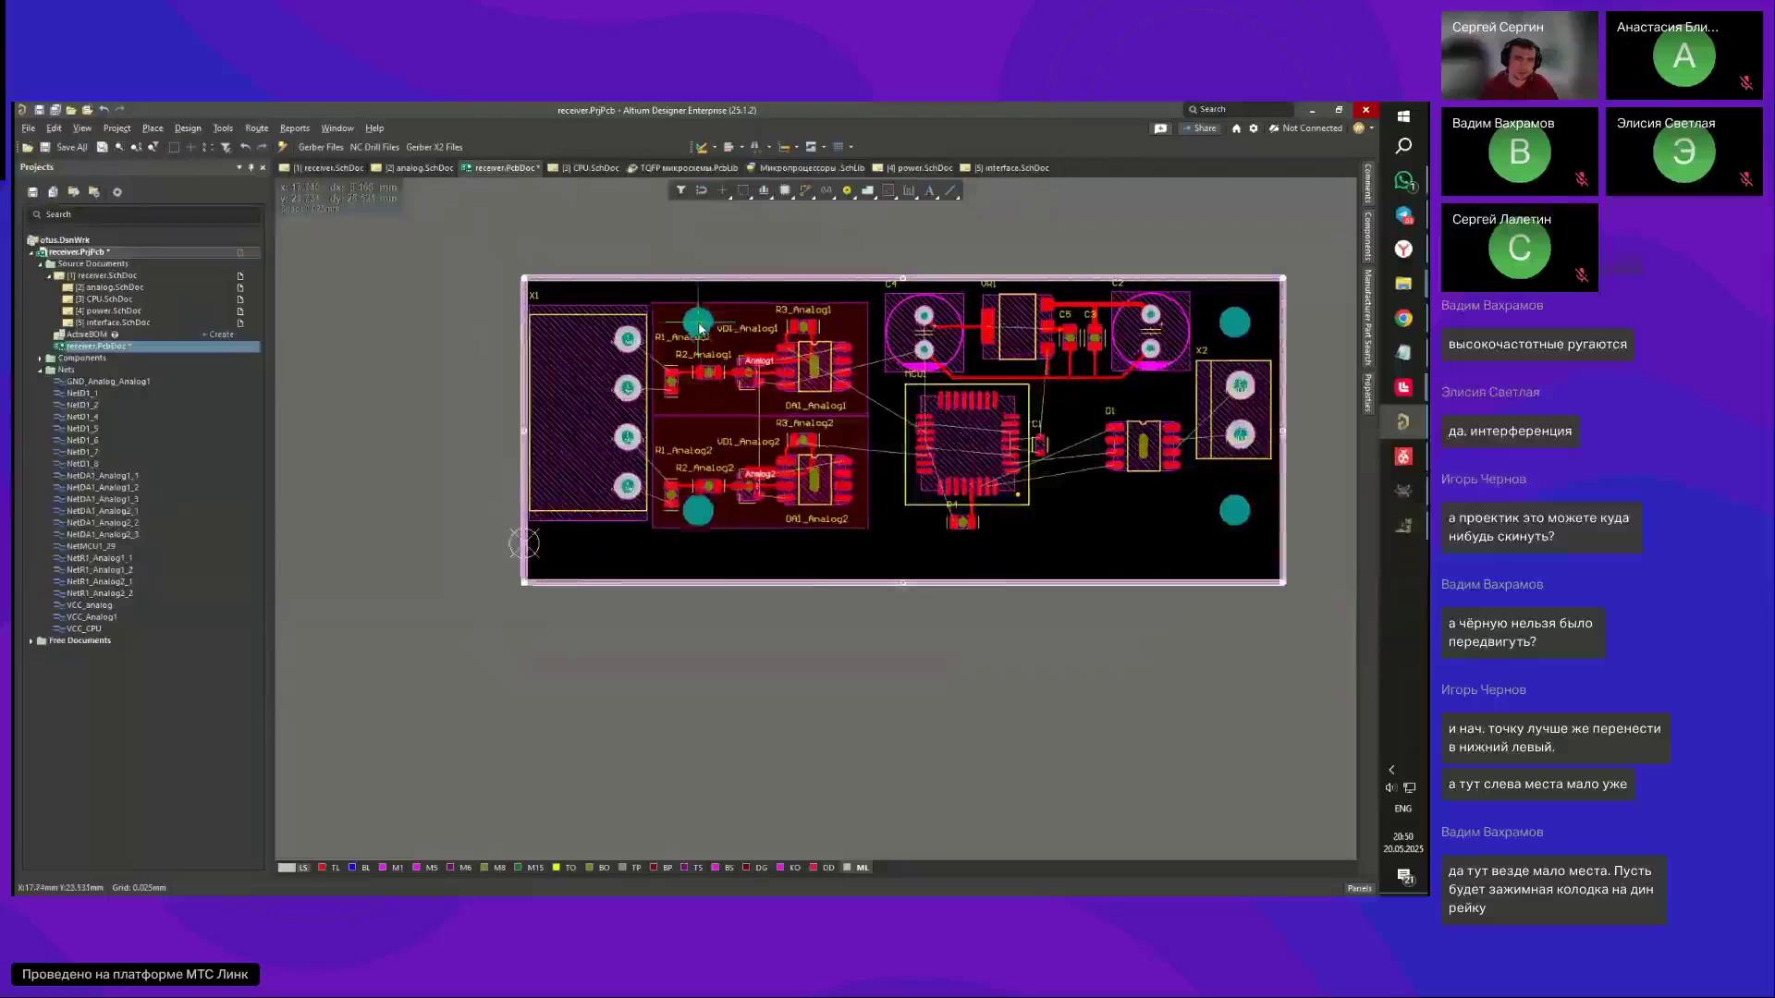Screen dimensions: 1775x998
Task: Click Gerber Files toolbar button
Action: pyautogui.click(x=320, y=147)
